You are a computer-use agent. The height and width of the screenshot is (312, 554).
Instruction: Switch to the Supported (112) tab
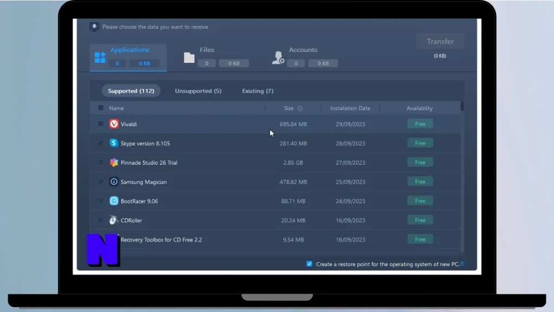click(131, 91)
